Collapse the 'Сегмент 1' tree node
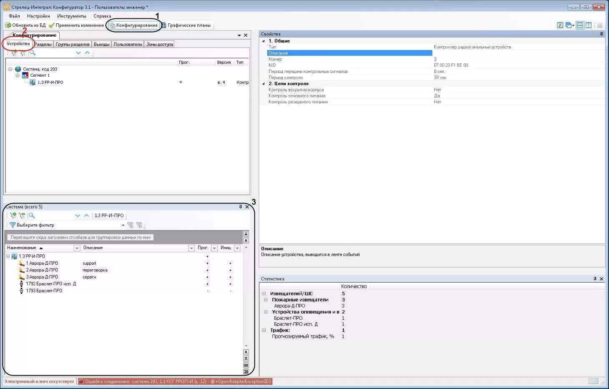Viewport: 609px width, 389px height. (18, 75)
